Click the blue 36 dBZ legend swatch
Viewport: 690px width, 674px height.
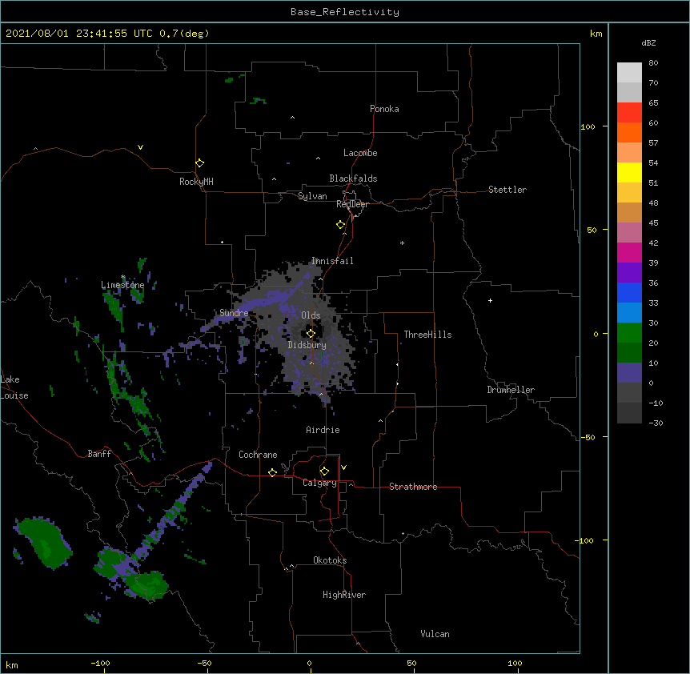[629, 293]
